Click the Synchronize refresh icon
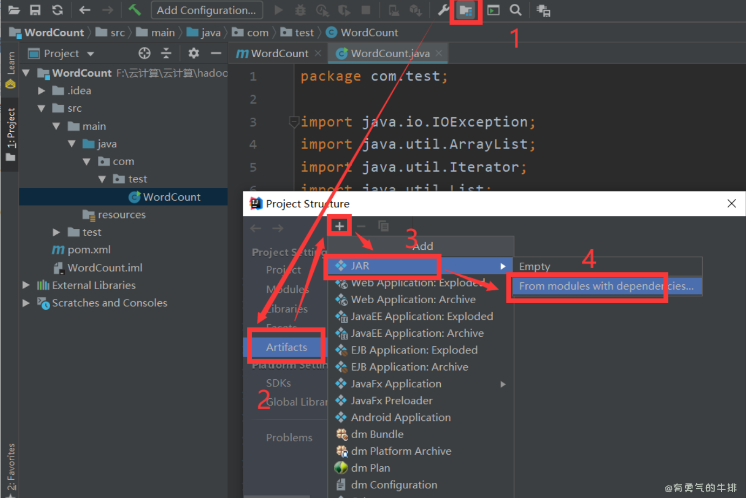Image resolution: width=746 pixels, height=498 pixels. point(57,10)
